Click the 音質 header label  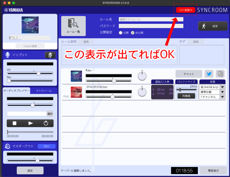click(212, 82)
